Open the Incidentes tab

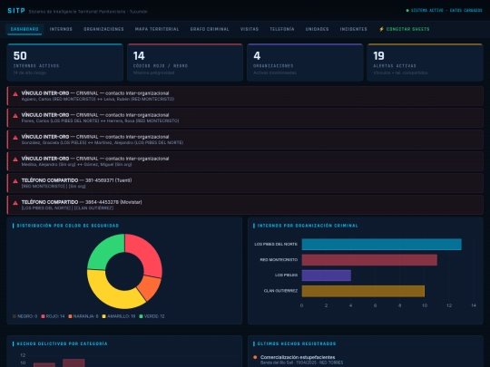tap(354, 29)
